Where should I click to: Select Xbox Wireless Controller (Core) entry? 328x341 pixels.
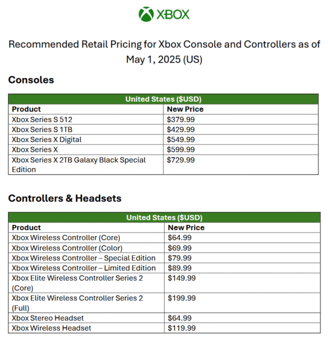[x=66, y=238]
